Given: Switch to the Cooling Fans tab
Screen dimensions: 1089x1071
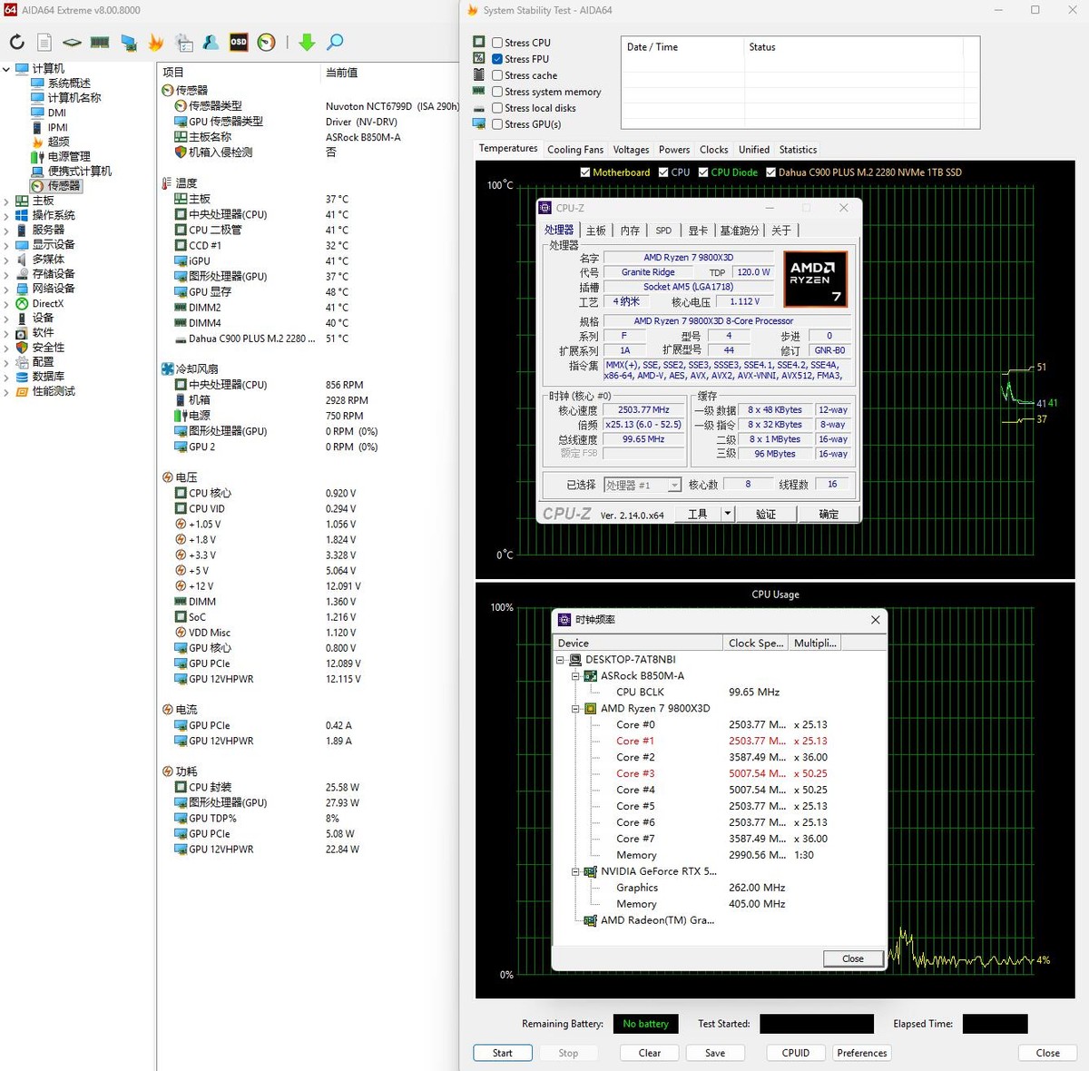Looking at the screenshot, I should 575,149.
